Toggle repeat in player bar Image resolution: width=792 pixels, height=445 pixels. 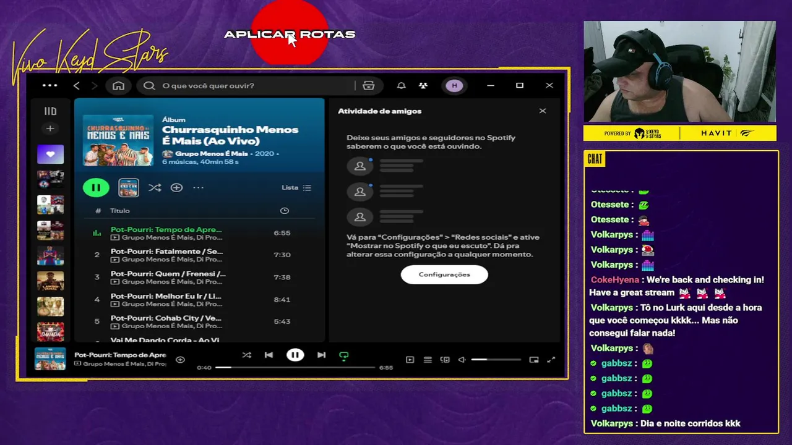343,355
